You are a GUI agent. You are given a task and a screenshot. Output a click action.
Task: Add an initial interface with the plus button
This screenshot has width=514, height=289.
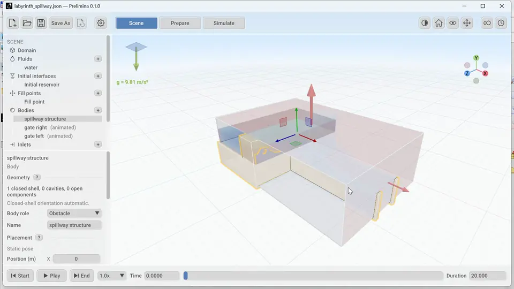pyautogui.click(x=97, y=75)
